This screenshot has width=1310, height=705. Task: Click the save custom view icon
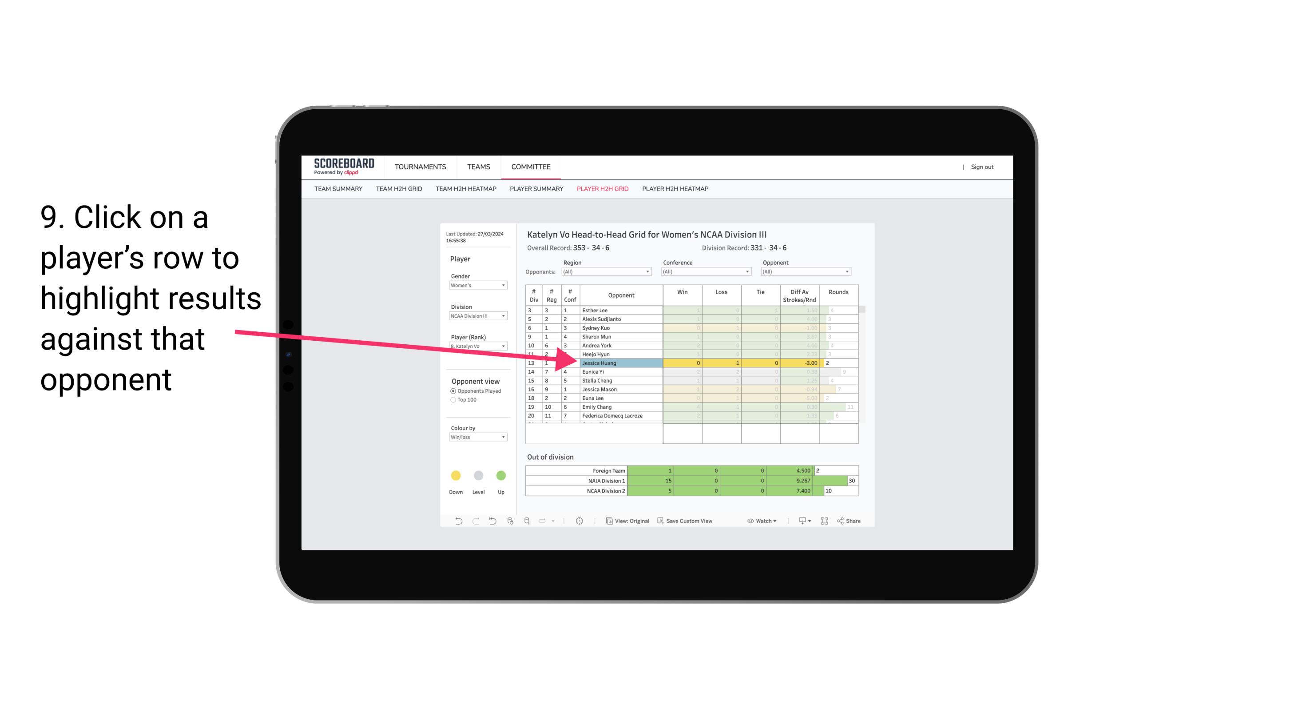661,522
